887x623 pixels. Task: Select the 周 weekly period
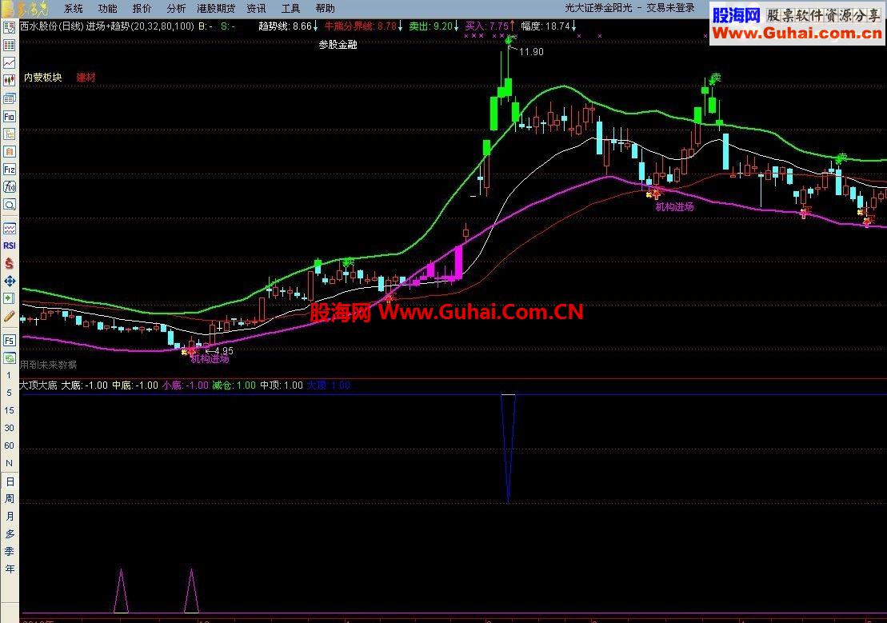(x=9, y=498)
